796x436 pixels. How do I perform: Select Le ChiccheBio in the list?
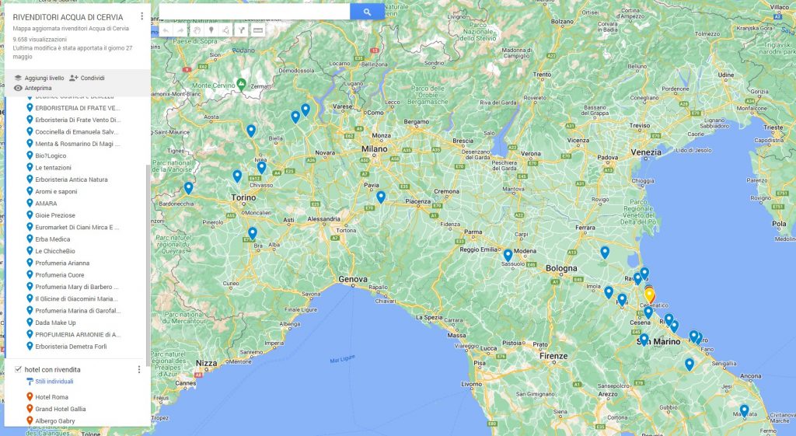(x=55, y=251)
